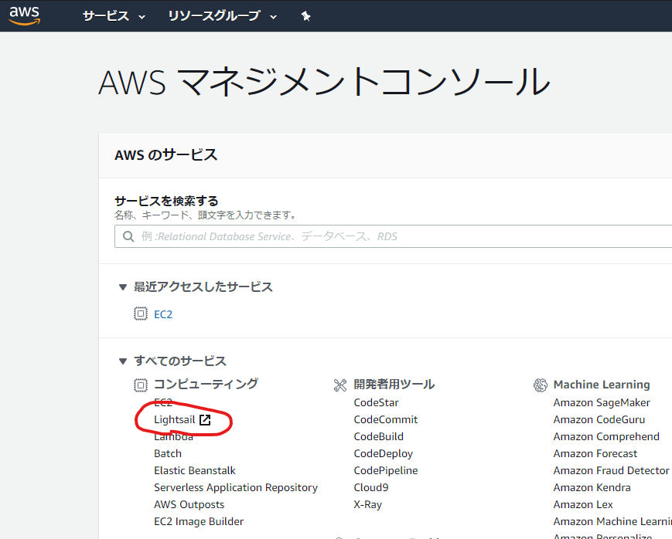Open CodeBuild service
The width and height of the screenshot is (672, 539).
pos(378,436)
